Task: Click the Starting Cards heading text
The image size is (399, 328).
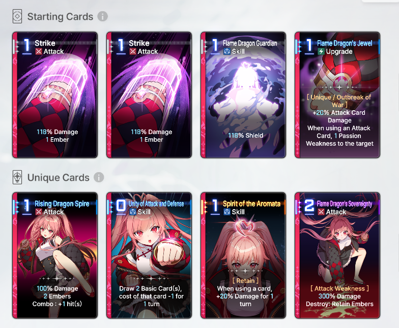Action: pos(60,17)
